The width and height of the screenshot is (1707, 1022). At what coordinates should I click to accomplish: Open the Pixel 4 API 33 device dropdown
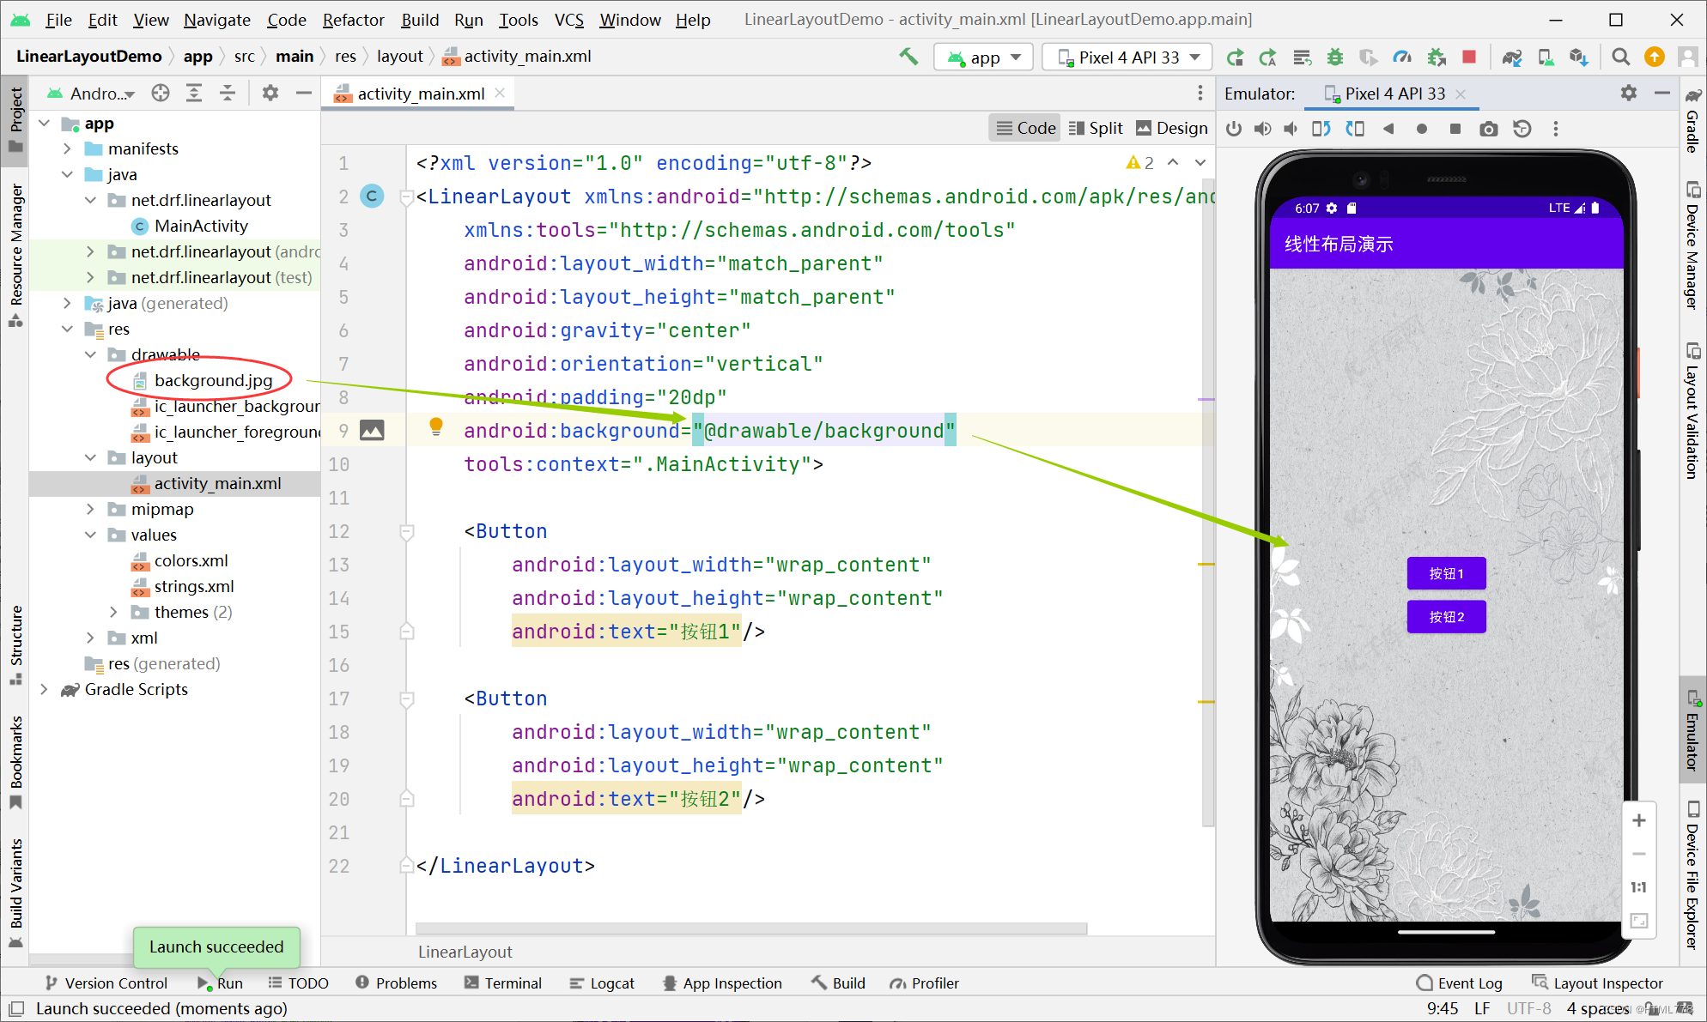(1127, 57)
